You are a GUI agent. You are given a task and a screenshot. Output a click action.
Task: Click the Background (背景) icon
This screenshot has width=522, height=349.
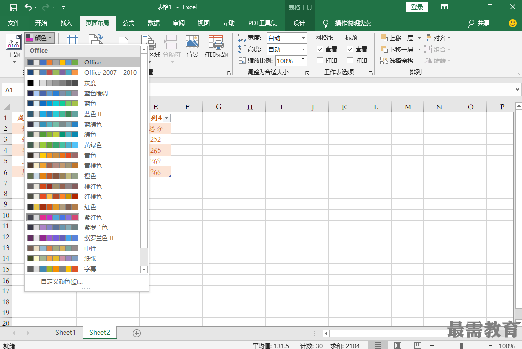tap(193, 42)
